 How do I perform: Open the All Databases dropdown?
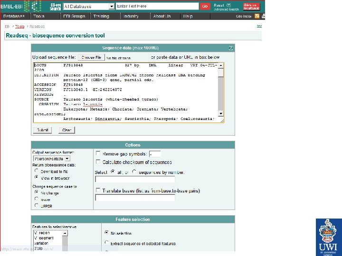(x=89, y=6)
